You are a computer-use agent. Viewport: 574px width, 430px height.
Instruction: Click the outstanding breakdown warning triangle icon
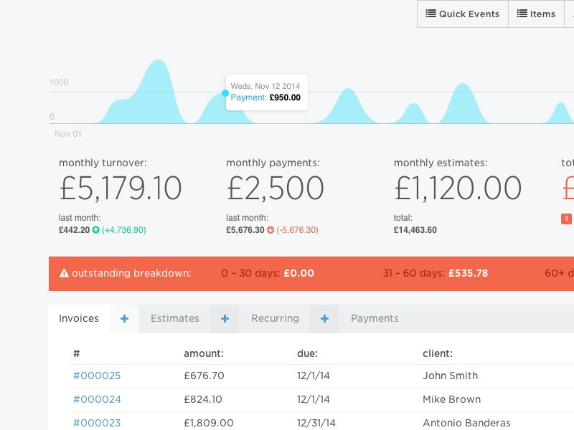(64, 273)
